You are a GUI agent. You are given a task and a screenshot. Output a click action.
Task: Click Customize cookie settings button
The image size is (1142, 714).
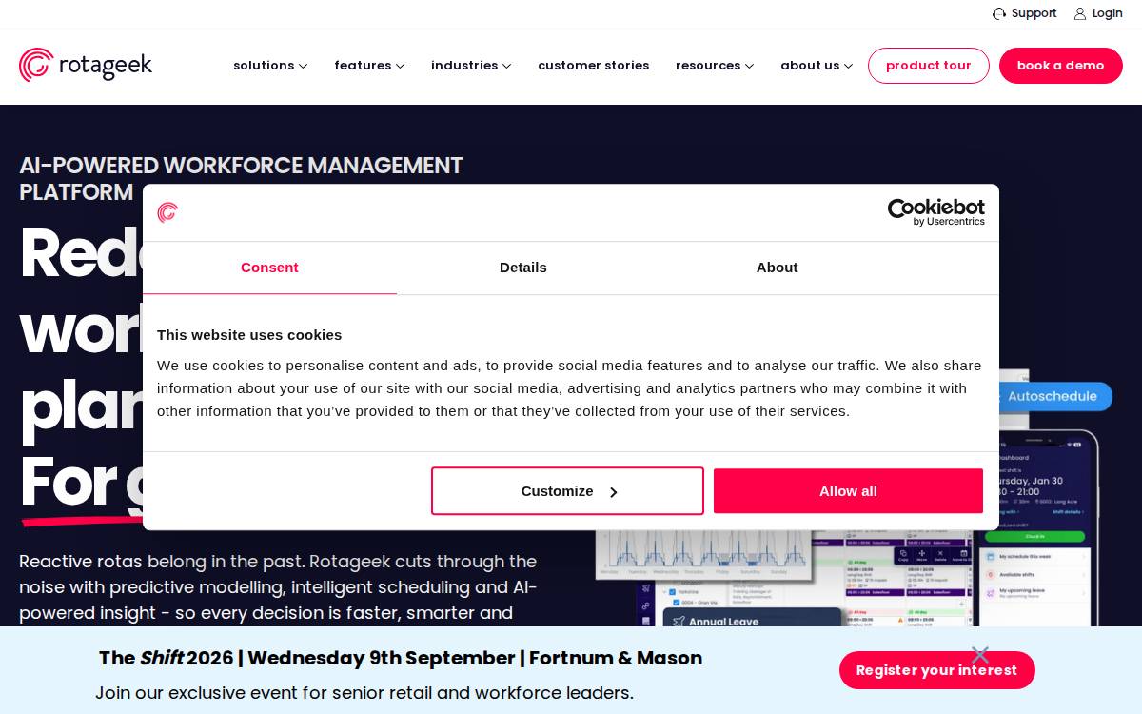pos(567,491)
